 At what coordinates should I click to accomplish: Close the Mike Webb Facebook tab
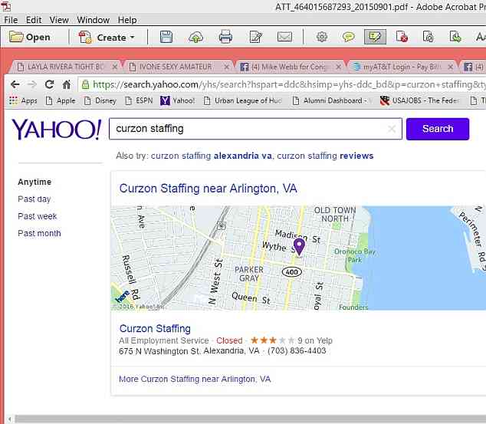tap(339, 67)
